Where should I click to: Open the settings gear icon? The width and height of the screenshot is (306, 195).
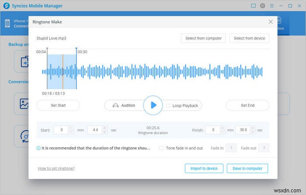point(262,6)
